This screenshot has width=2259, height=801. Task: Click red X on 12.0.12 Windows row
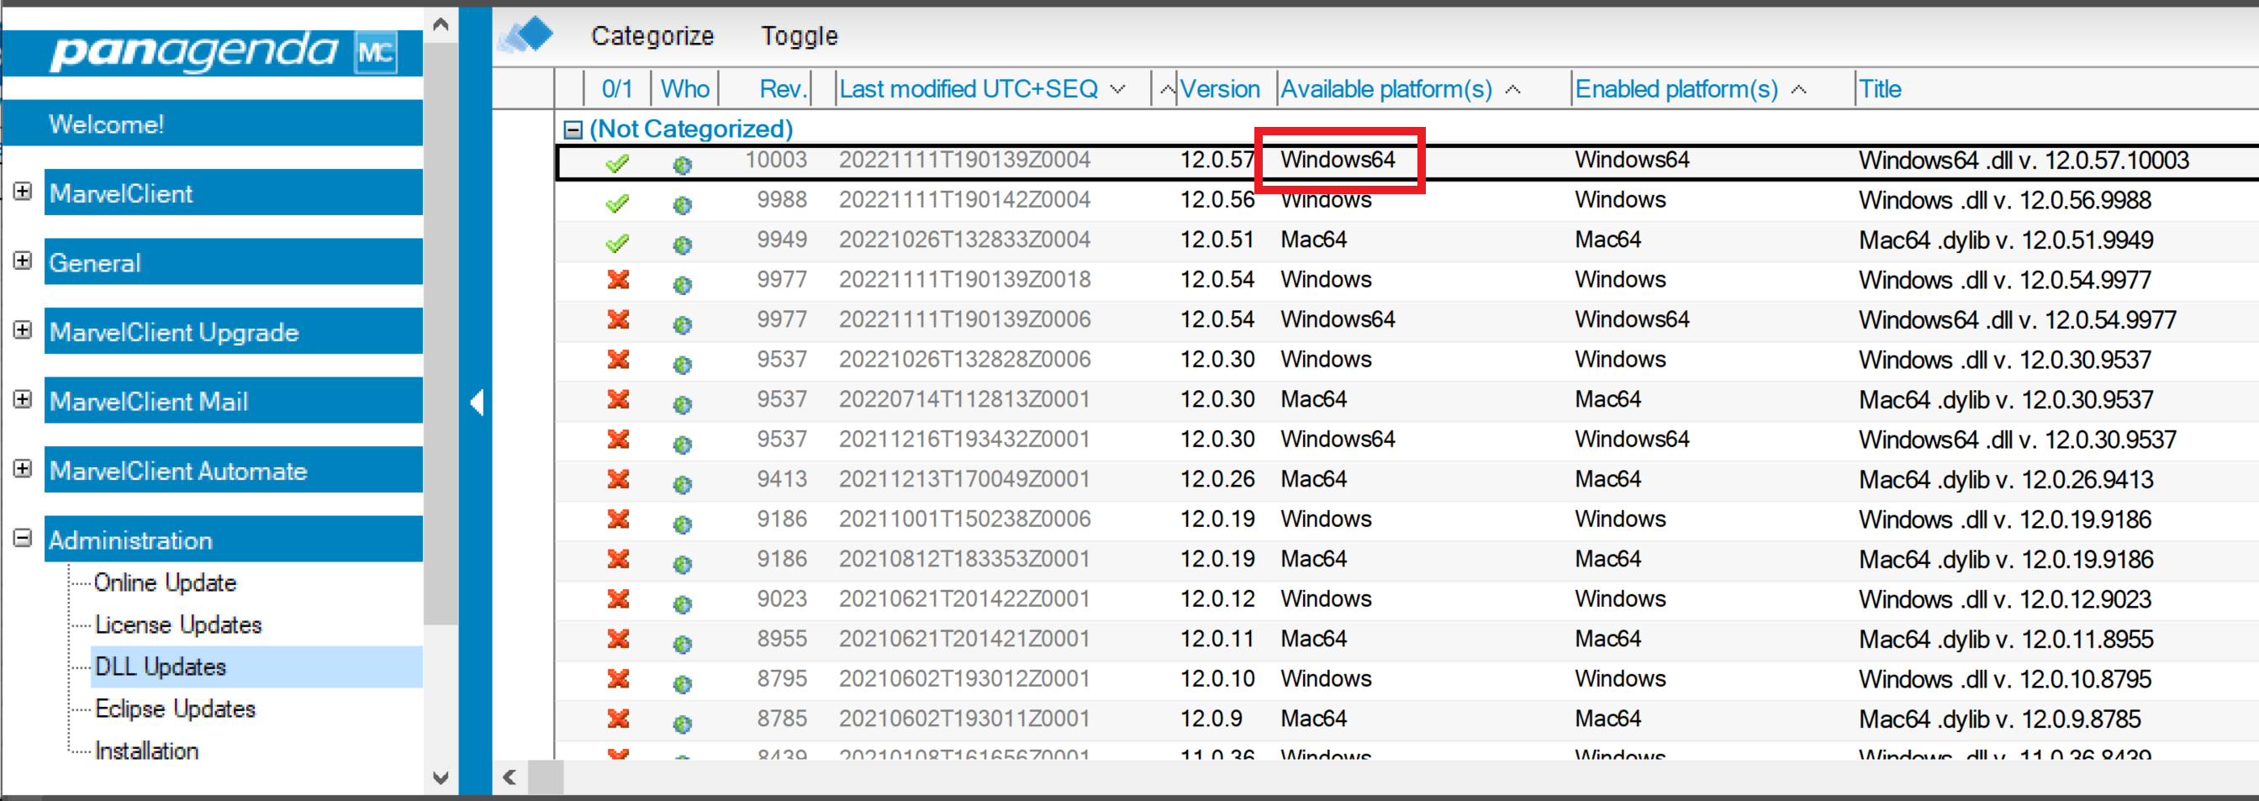pyautogui.click(x=618, y=598)
